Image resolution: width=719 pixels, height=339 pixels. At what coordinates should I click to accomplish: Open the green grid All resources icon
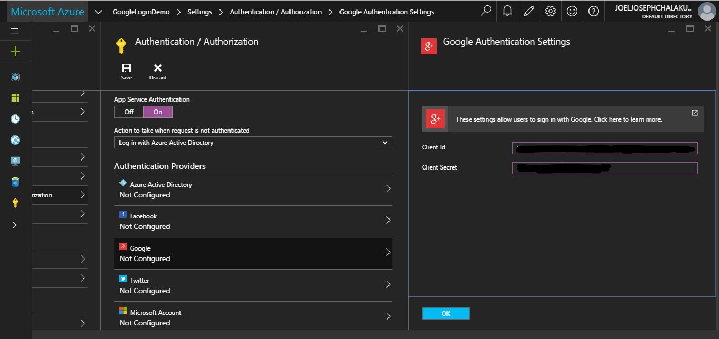15,98
